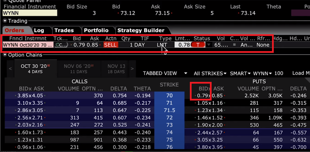Image resolution: width=310 pixels, height=152 pixels.
Task: Open the TABBED VIEW dropdown
Action: (165, 73)
